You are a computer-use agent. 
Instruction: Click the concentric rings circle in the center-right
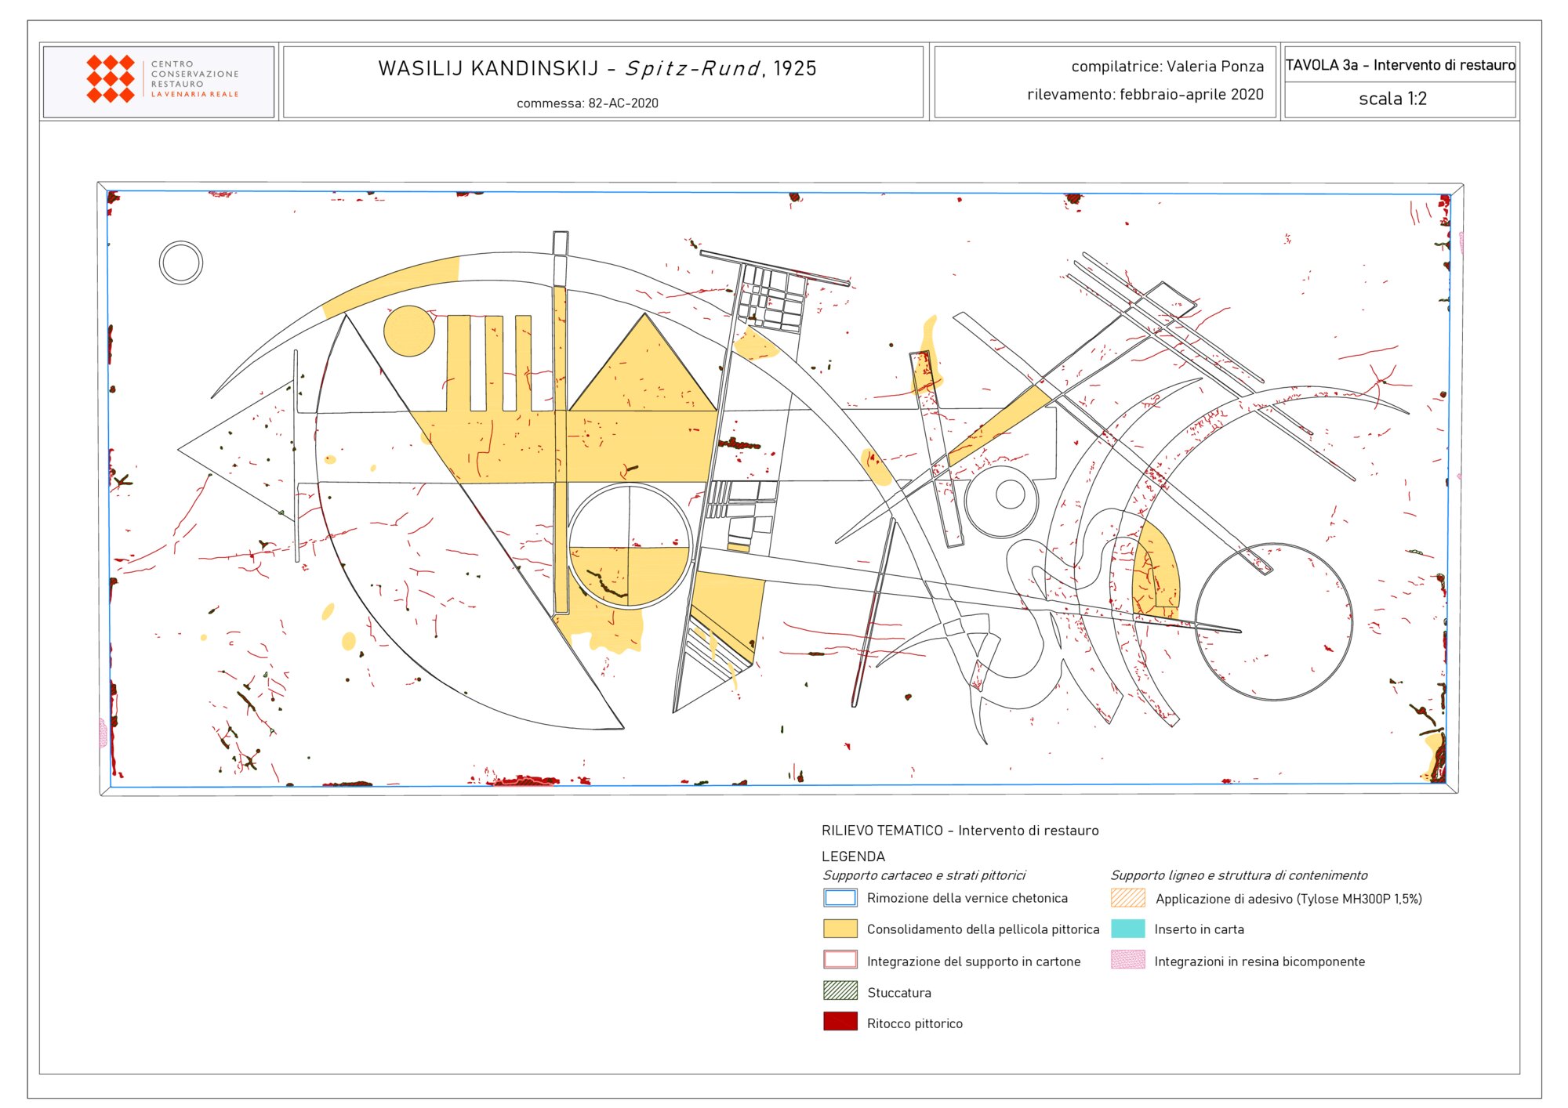pos(1002,501)
